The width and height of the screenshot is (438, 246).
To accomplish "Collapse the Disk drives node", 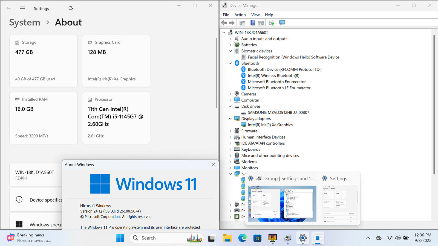I will (x=230, y=106).
